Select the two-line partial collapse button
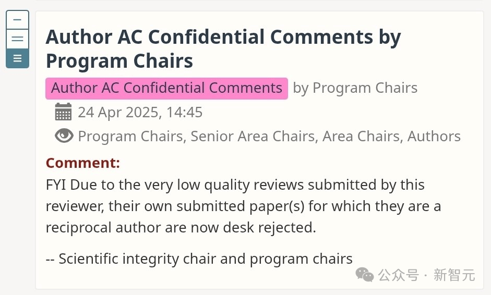The height and width of the screenshot is (295, 491). [x=17, y=39]
